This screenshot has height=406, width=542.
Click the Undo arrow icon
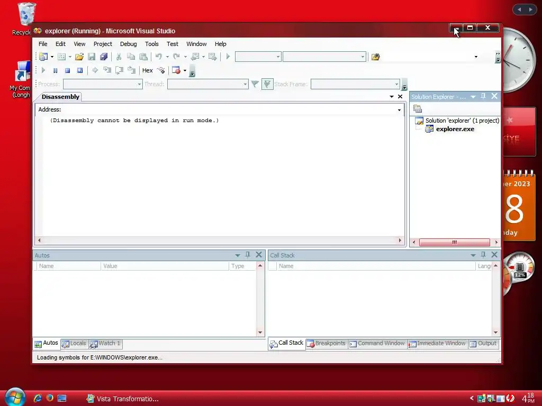click(x=159, y=57)
